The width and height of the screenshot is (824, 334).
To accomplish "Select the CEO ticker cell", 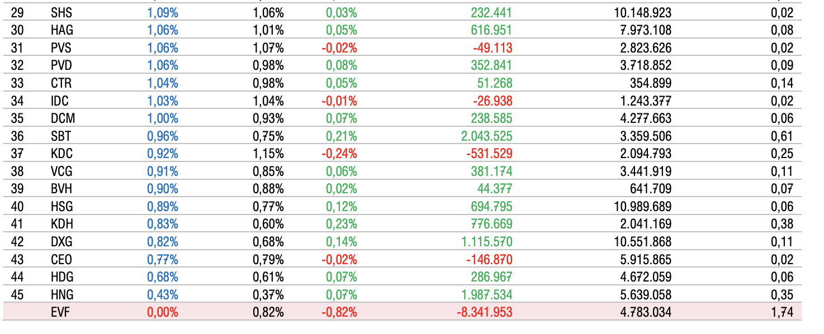I will click(x=61, y=259).
